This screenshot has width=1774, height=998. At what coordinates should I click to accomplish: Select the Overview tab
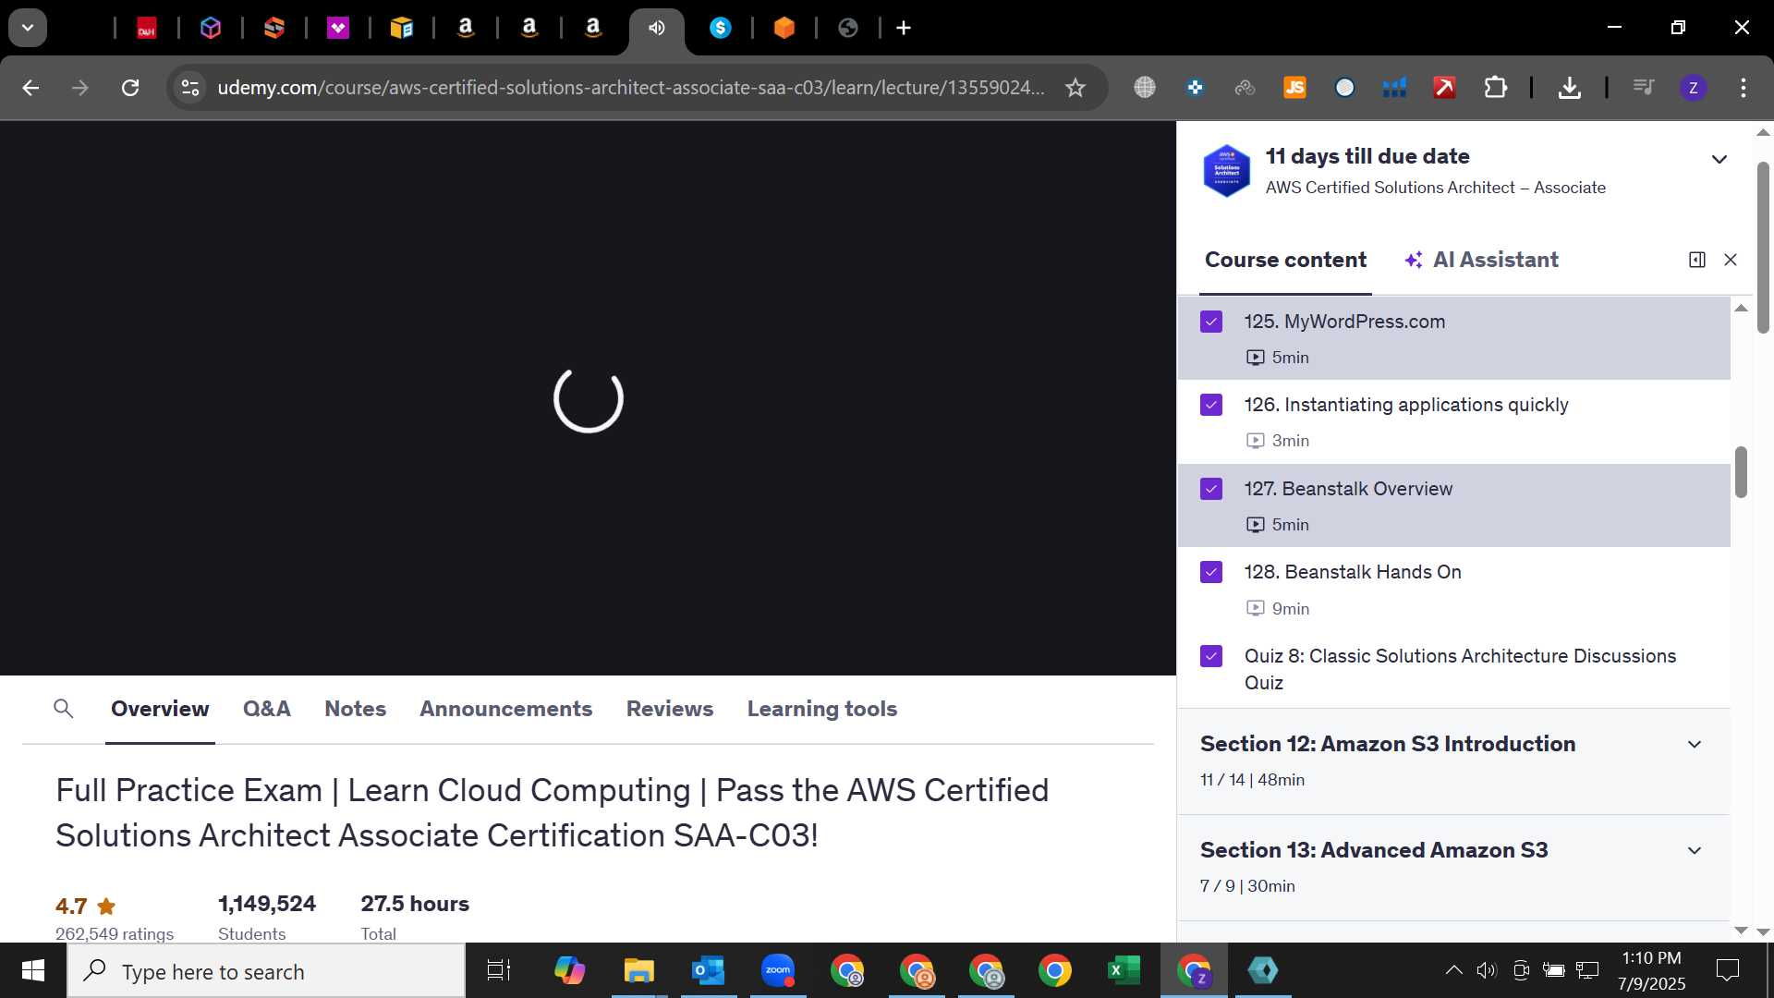[x=160, y=709]
